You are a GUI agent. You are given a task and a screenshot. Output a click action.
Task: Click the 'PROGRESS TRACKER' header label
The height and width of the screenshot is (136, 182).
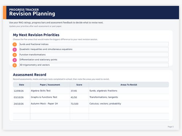[x=24, y=10]
